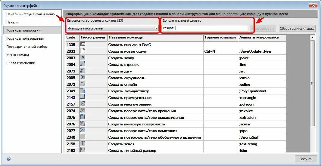
Task: Select Создать поверхность/тело выдавливания command name
Action: (x=146, y=118)
